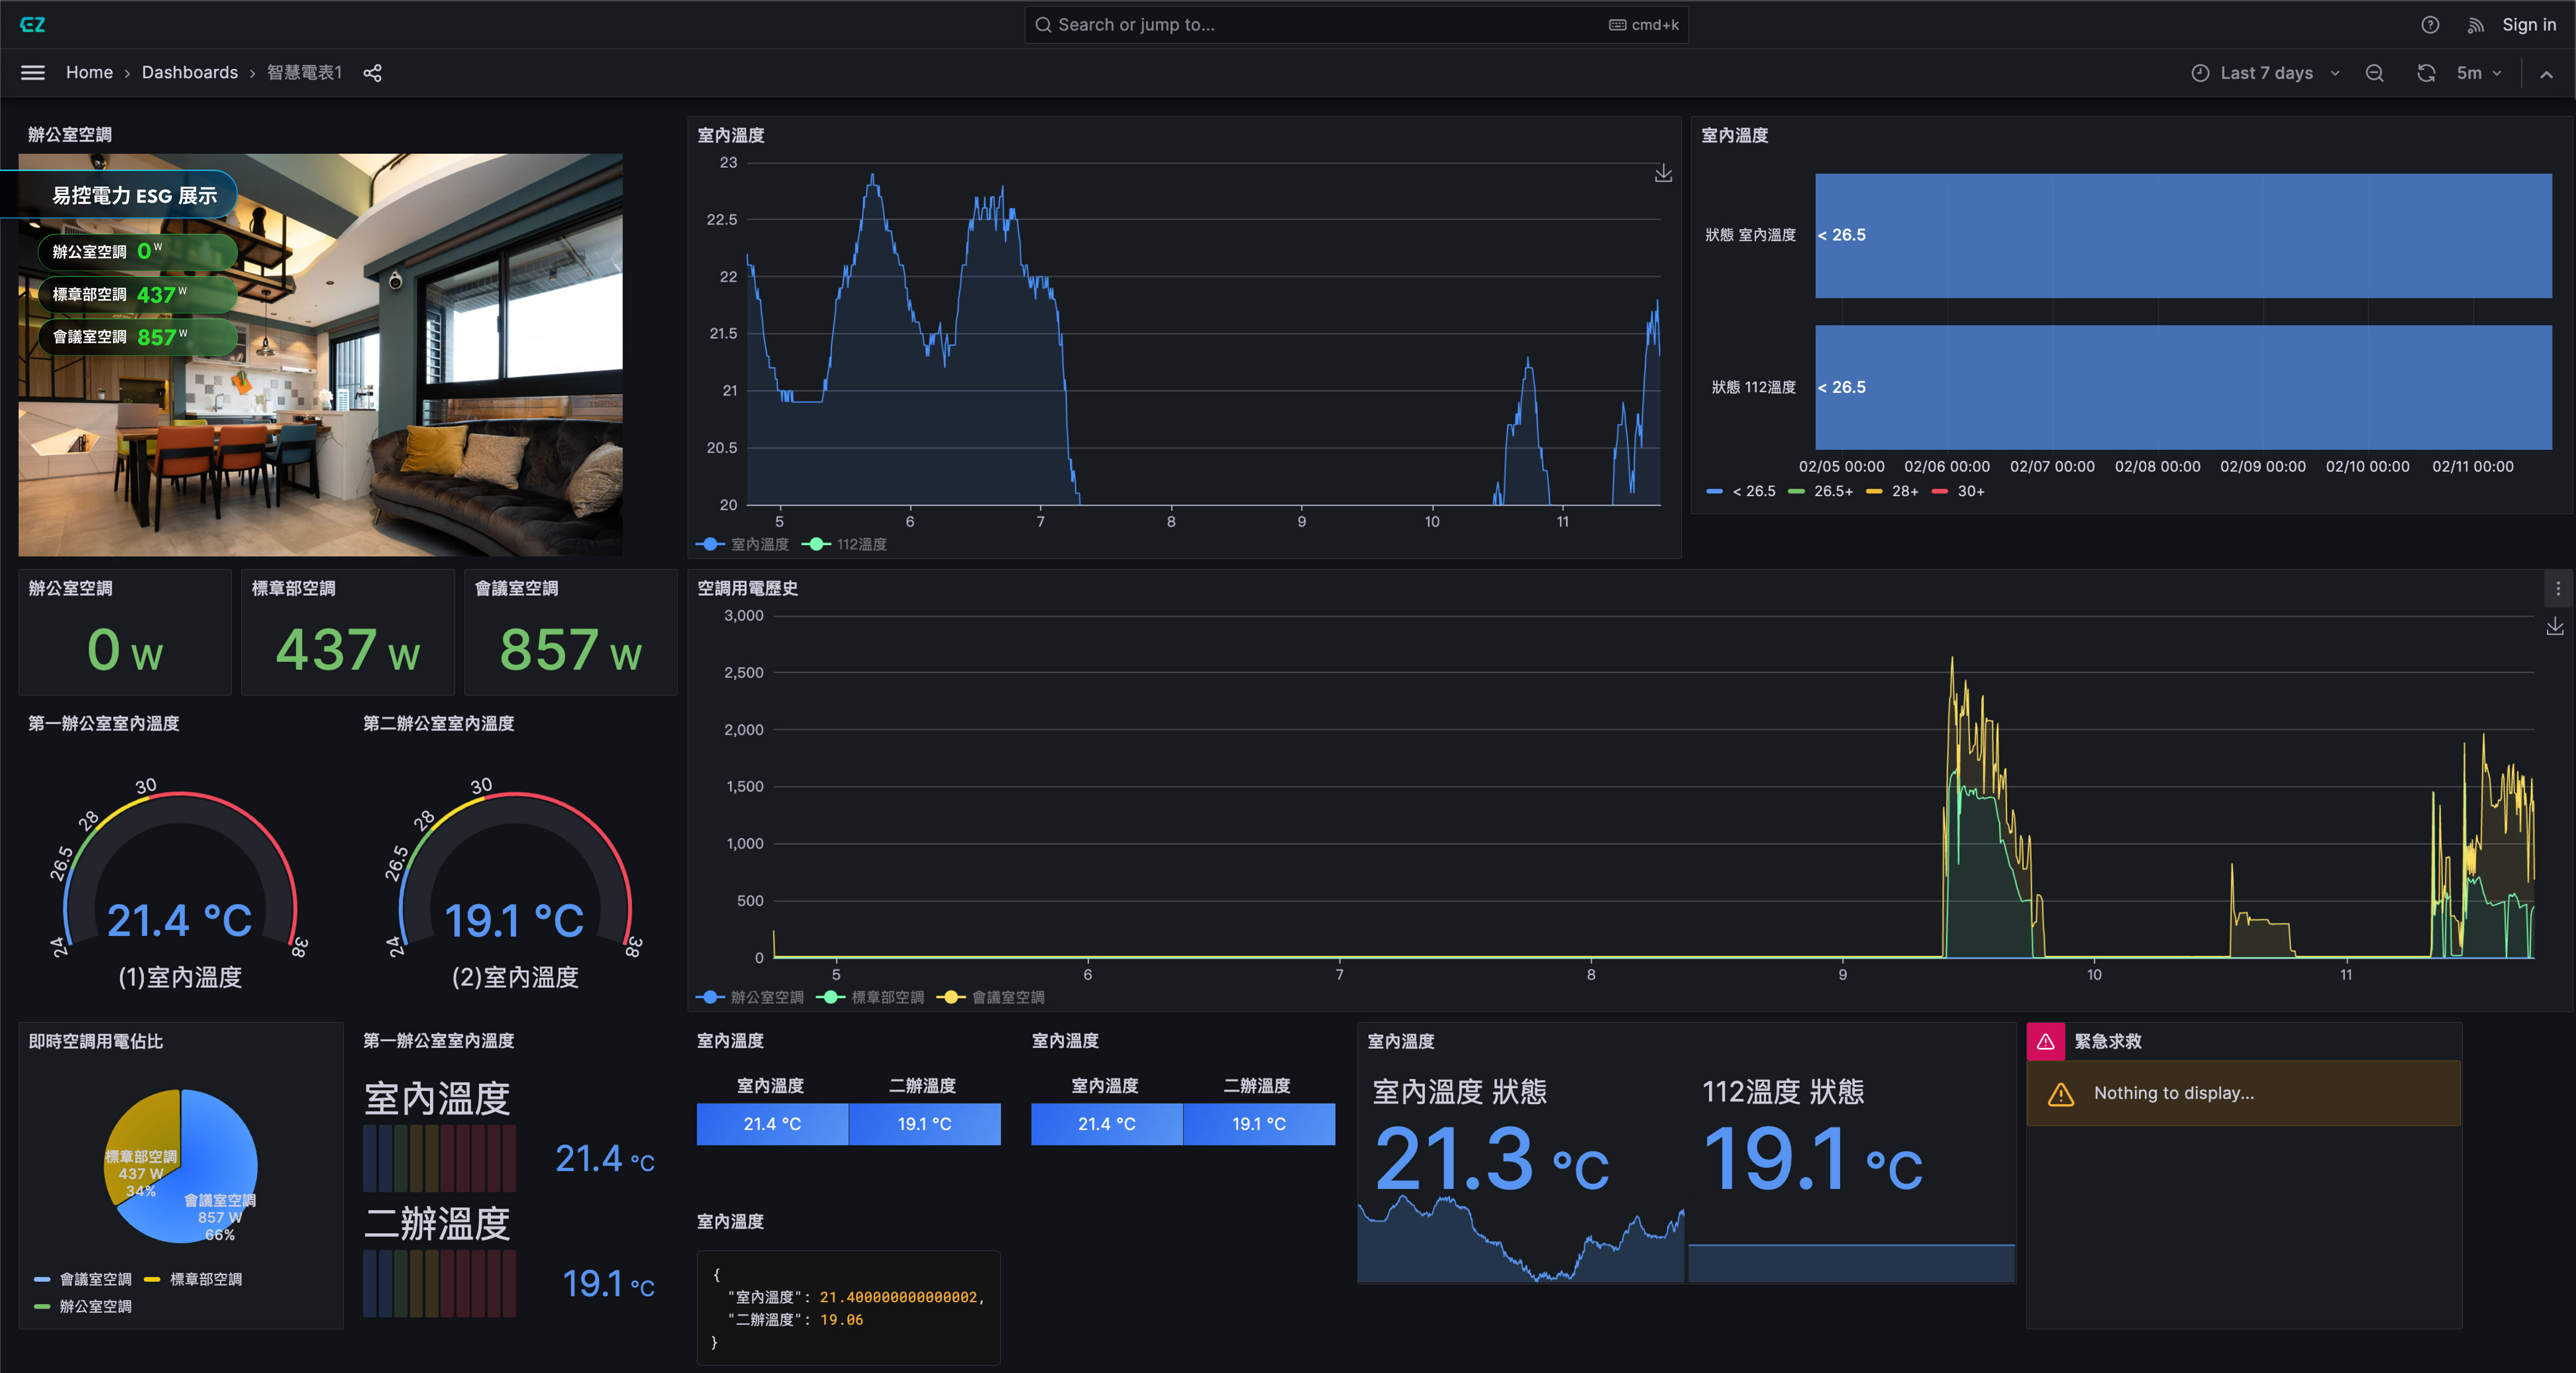This screenshot has height=1373, width=2576.
Task: Open the help question-mark icon
Action: 2430,25
